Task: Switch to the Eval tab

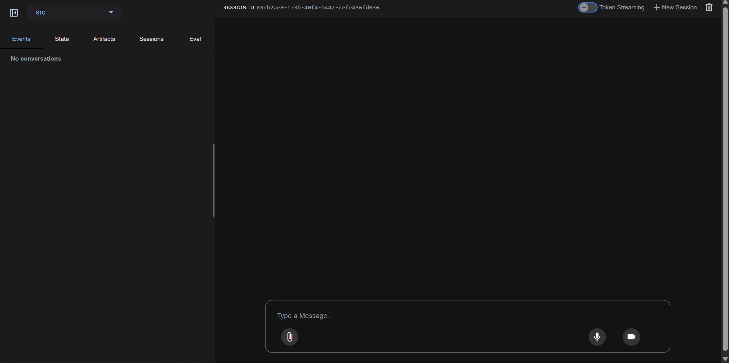Action: [x=195, y=39]
